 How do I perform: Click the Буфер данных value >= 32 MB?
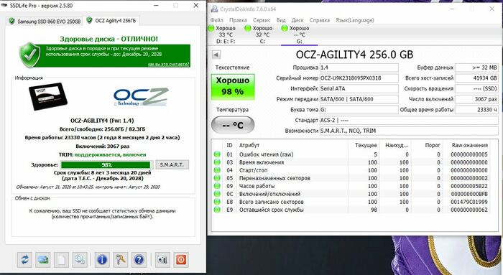(476, 67)
